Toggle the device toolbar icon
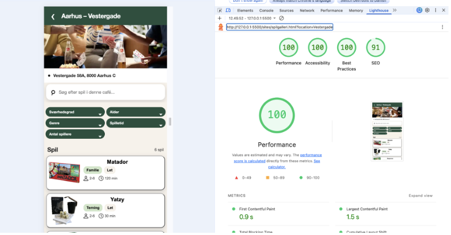The width and height of the screenshot is (451, 235). [228, 10]
